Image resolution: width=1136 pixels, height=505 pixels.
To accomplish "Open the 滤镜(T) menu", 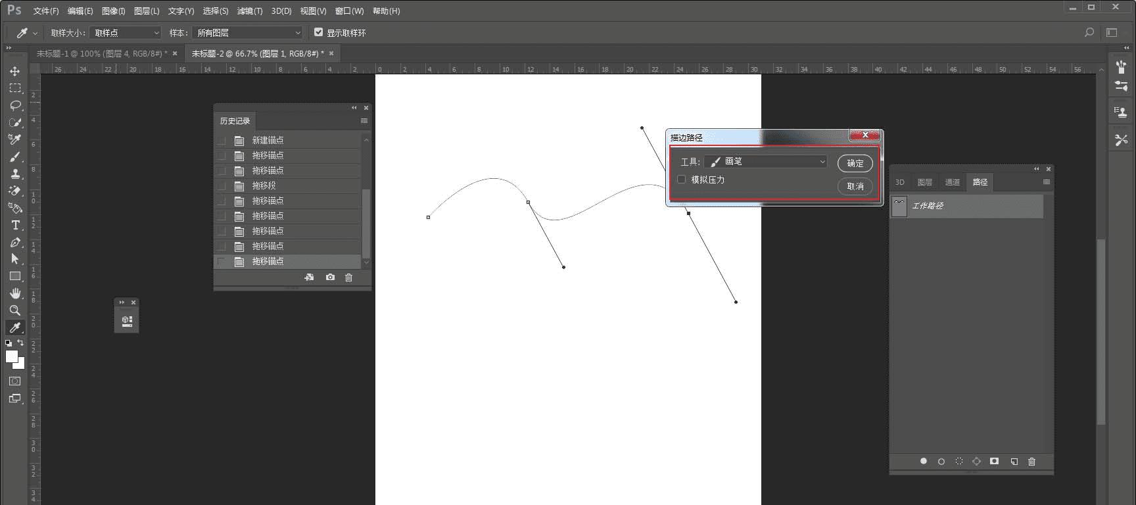I will [250, 11].
